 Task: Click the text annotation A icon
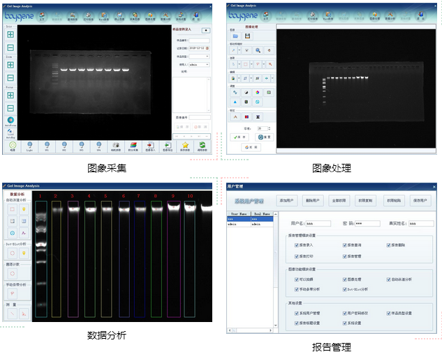tap(235, 117)
